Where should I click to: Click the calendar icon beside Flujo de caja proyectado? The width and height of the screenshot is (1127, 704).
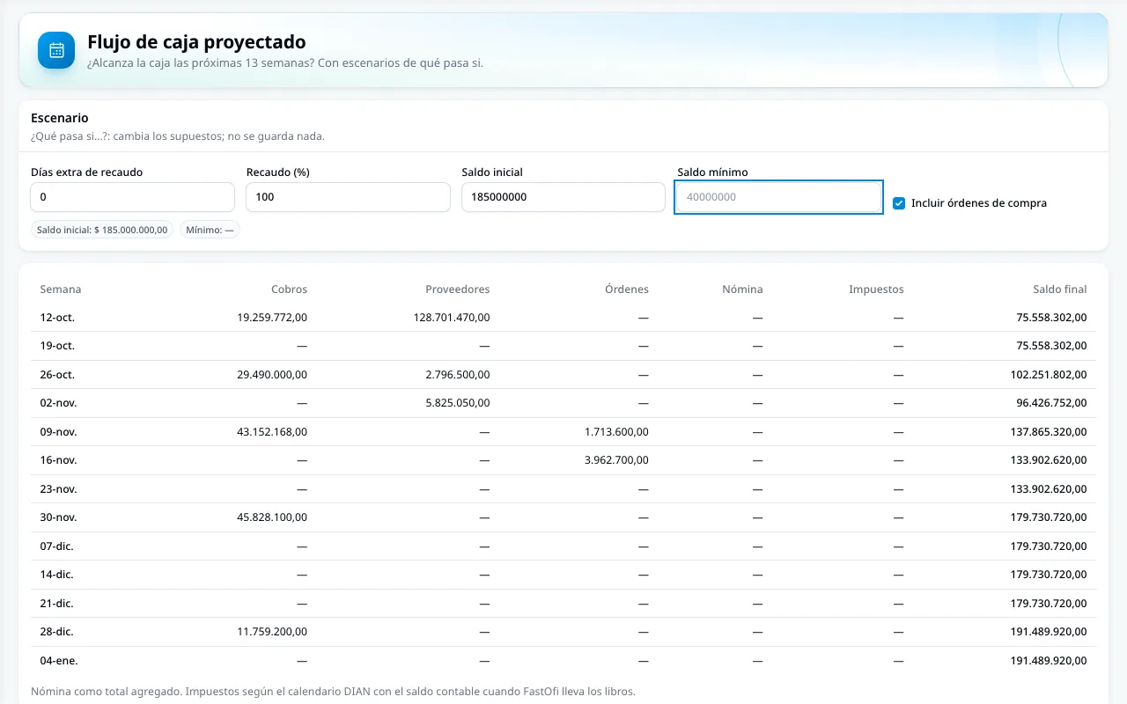56,50
